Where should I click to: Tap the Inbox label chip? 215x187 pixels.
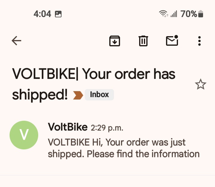coord(99,95)
